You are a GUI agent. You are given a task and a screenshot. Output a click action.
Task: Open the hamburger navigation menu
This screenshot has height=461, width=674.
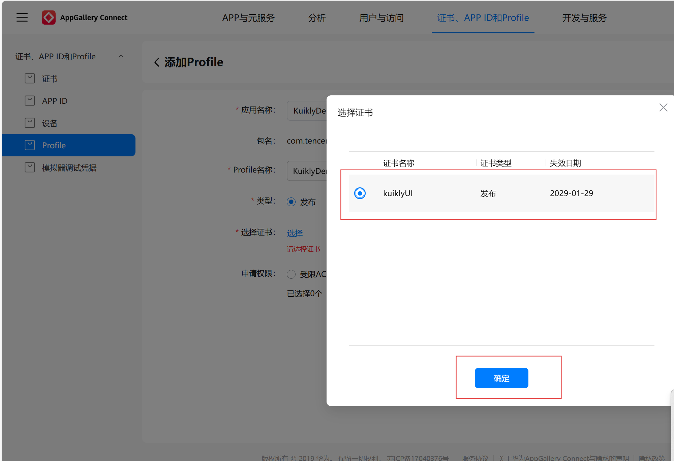click(22, 17)
